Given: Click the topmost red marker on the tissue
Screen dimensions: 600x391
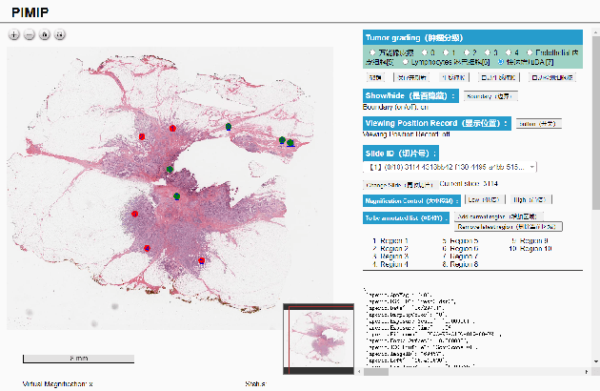Looking at the screenshot, I should [172, 127].
